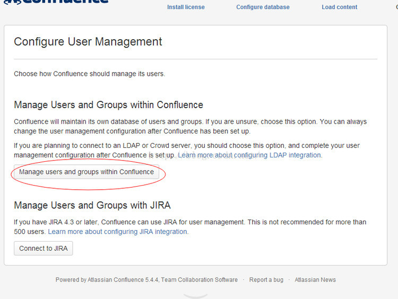Viewport: 398px width, 299px height.
Task: Go to Configure database step
Action: (x=263, y=7)
